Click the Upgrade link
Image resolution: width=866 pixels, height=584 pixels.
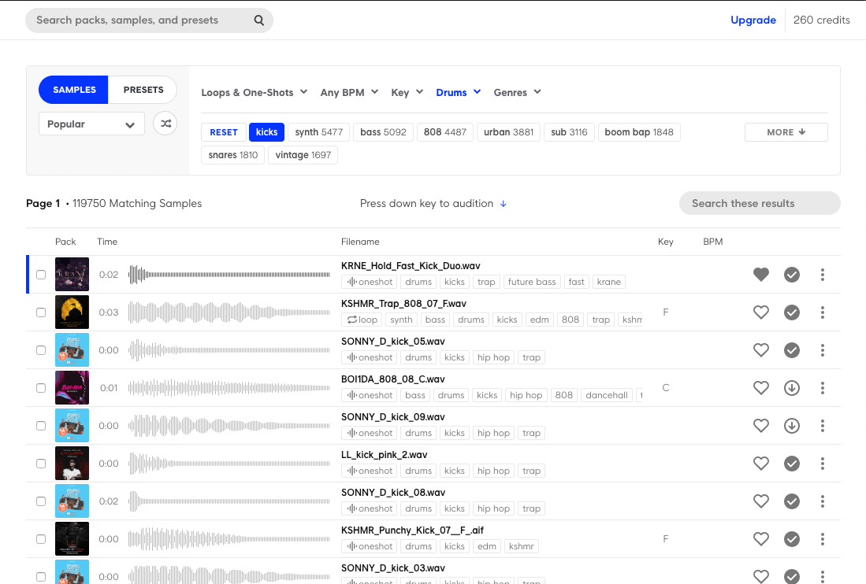(753, 20)
